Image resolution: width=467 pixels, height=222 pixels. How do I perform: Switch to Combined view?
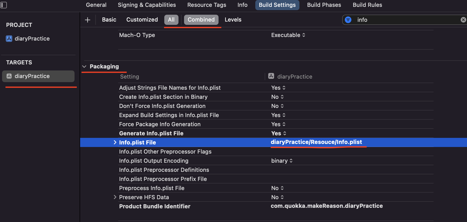[x=201, y=20]
